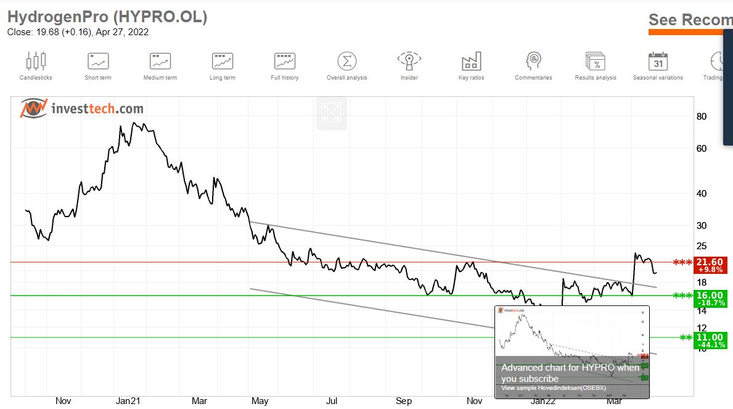Show Seasonal variations calendar
Viewport: 733px width, 409px height.
[658, 66]
